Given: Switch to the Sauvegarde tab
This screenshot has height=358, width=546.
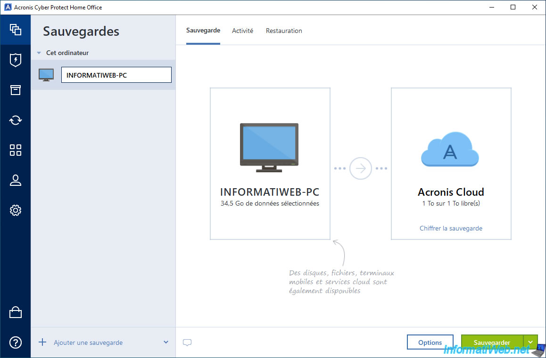Looking at the screenshot, I should click(203, 31).
